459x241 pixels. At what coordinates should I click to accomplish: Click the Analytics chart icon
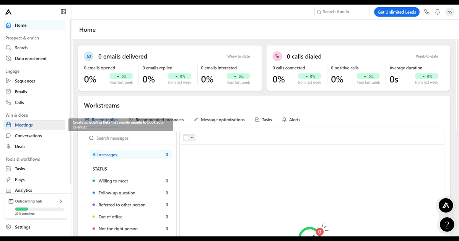8,190
